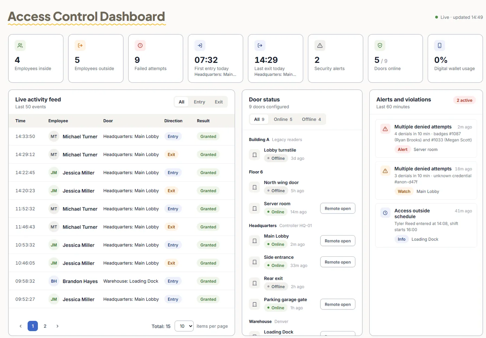Click the Employees inside people icon
486x338 pixels.
pyautogui.click(x=20, y=46)
